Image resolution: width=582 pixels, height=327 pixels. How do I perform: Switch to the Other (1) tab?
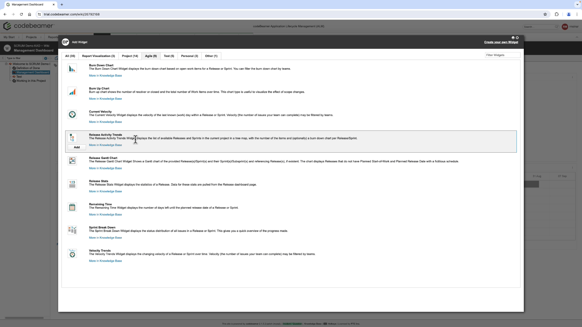211,56
